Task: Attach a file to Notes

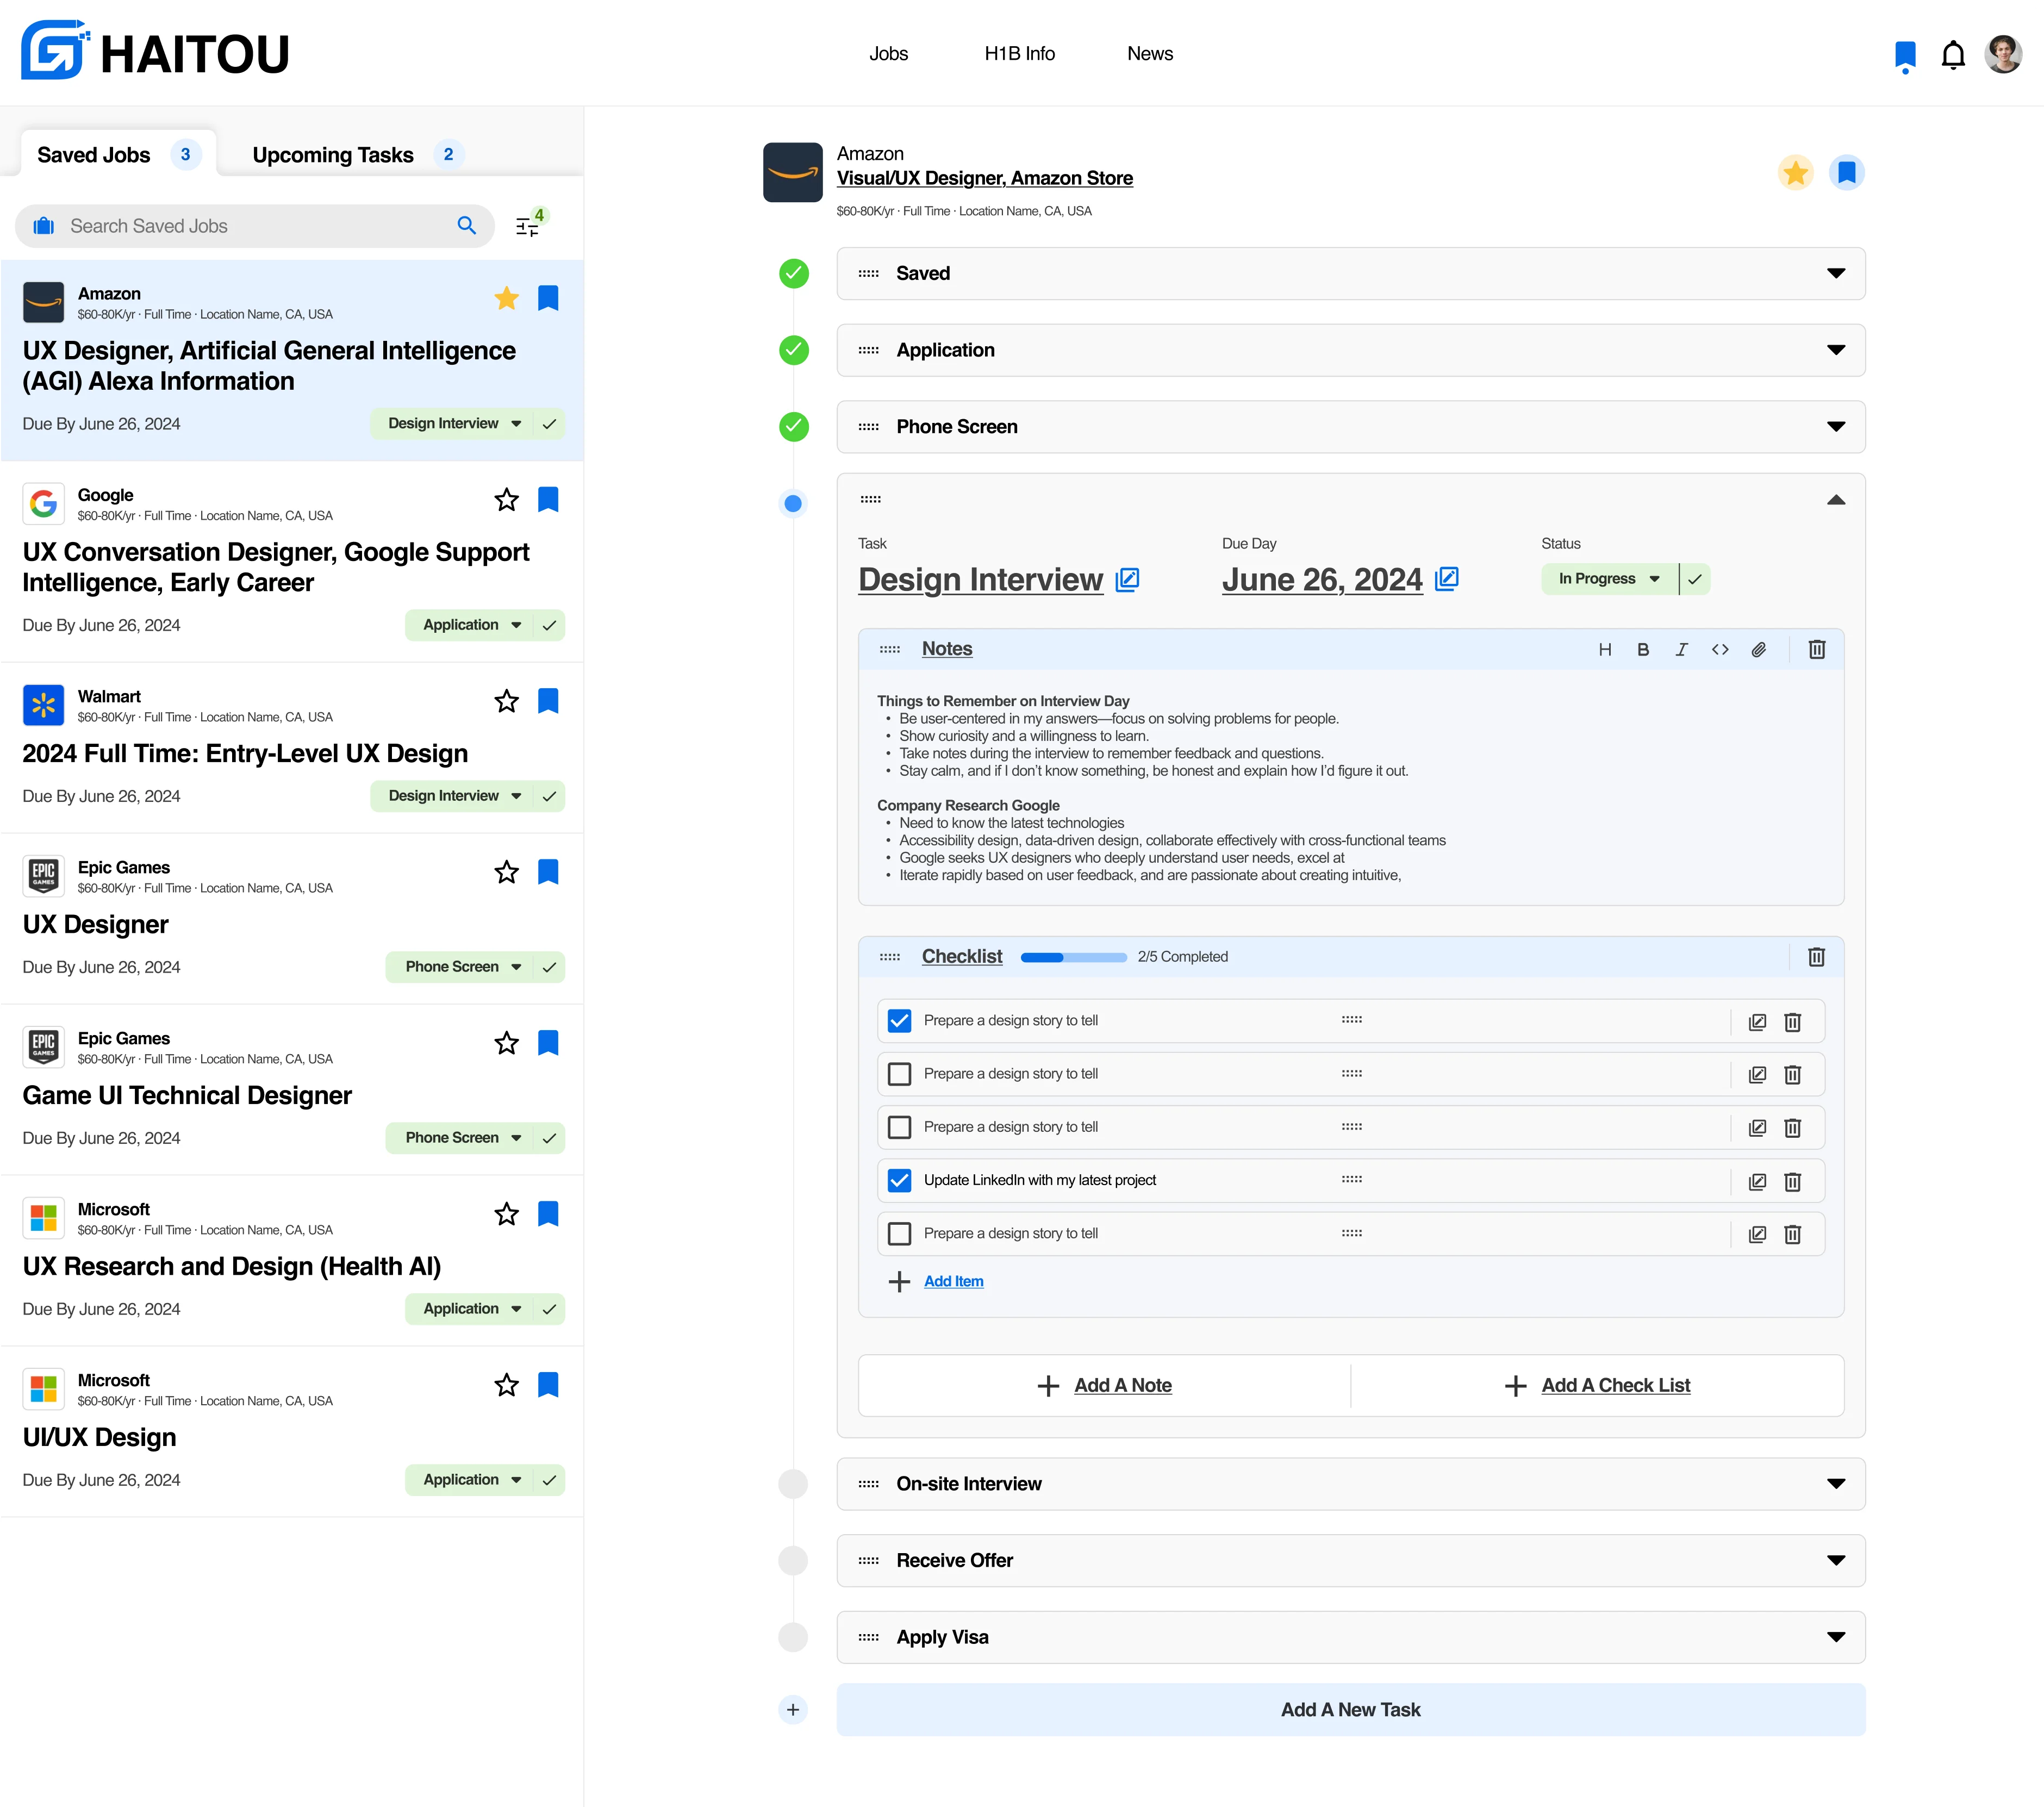Action: pyautogui.click(x=1759, y=650)
